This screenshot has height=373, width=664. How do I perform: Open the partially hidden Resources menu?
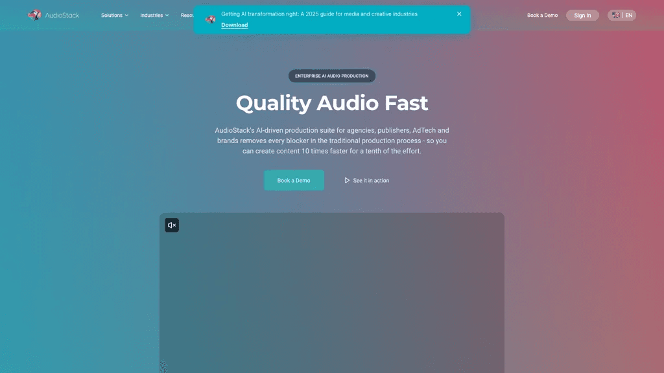tap(187, 16)
